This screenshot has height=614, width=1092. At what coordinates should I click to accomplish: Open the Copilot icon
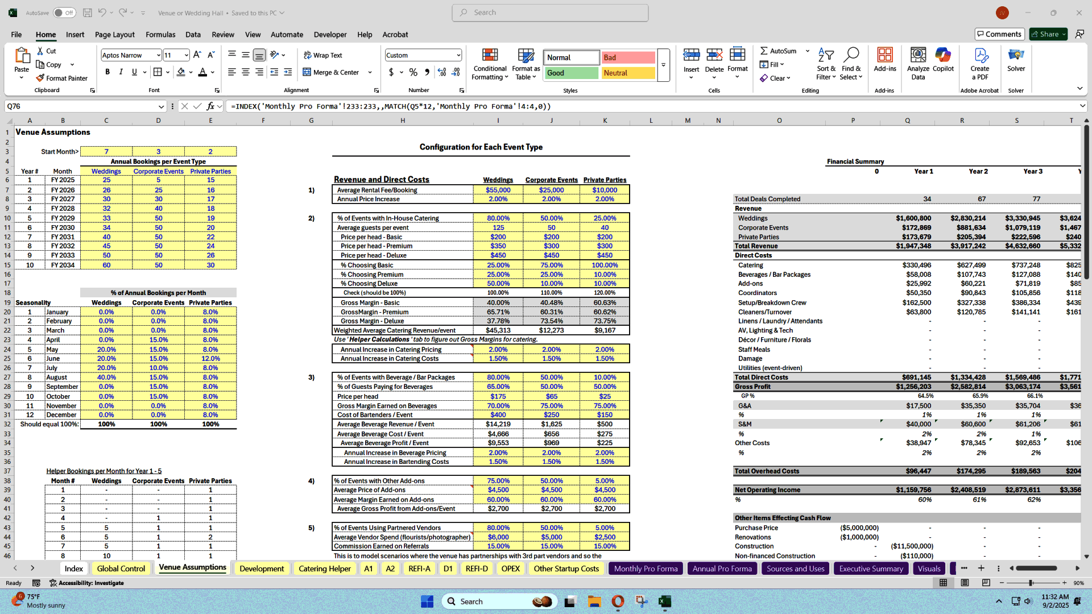point(943,55)
